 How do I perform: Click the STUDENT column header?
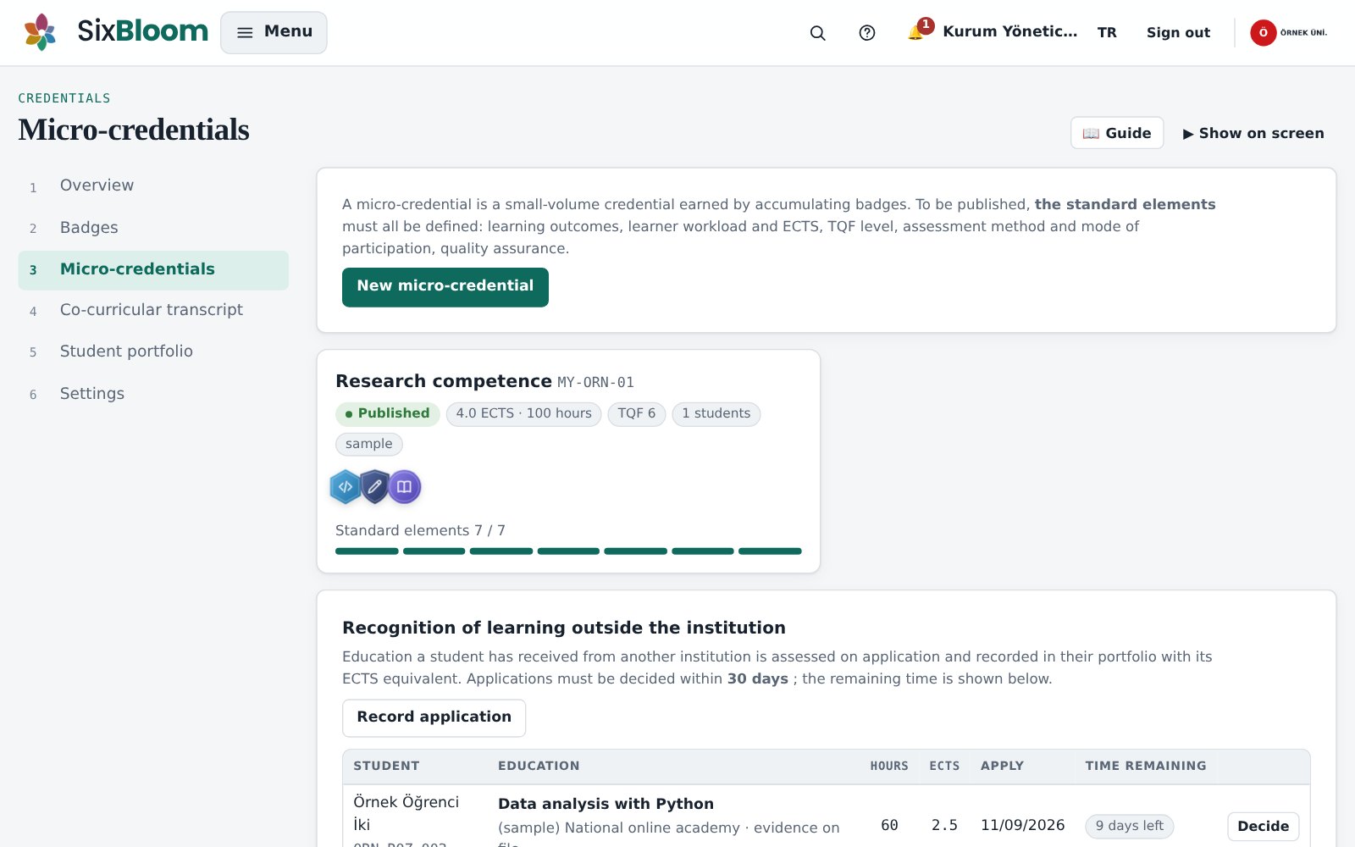386,766
